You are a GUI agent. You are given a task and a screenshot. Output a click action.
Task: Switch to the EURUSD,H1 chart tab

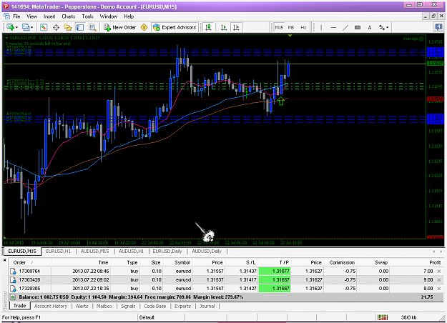click(58, 252)
